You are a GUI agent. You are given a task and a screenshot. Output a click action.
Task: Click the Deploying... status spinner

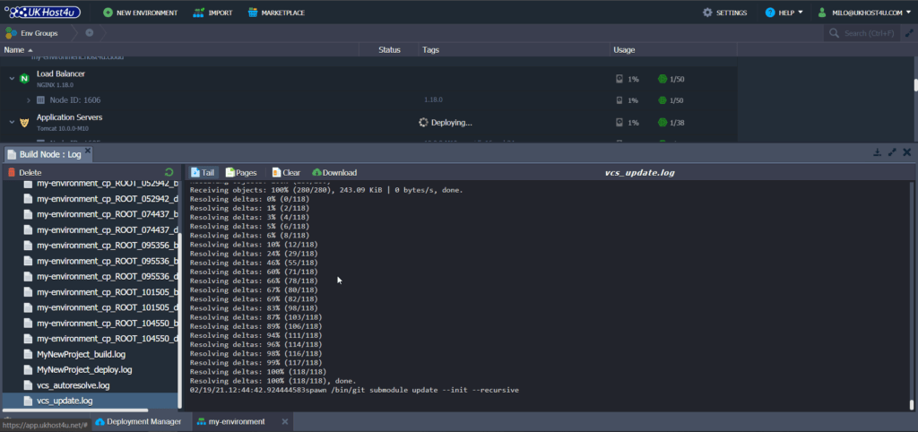point(424,123)
